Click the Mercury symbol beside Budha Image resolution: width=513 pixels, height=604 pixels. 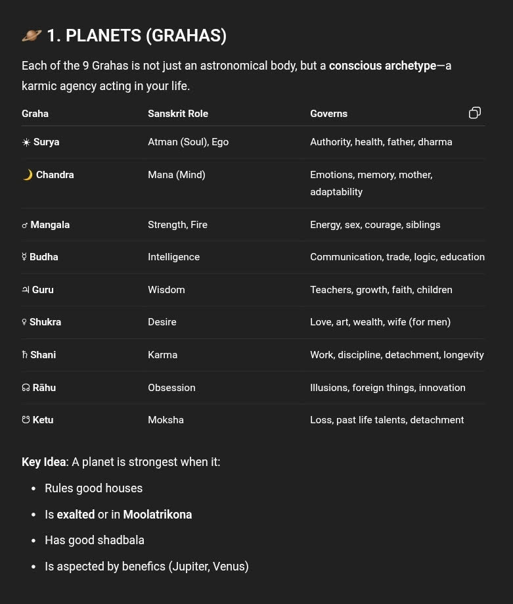[x=24, y=257]
